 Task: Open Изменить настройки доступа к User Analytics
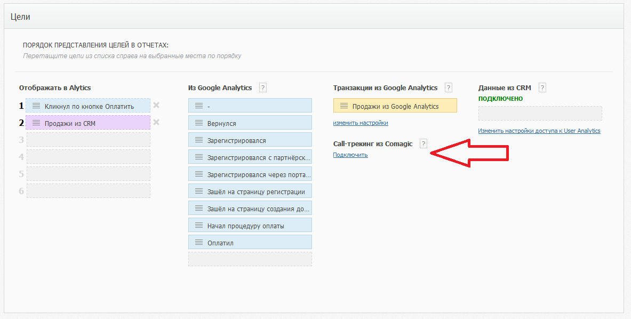tap(539, 131)
